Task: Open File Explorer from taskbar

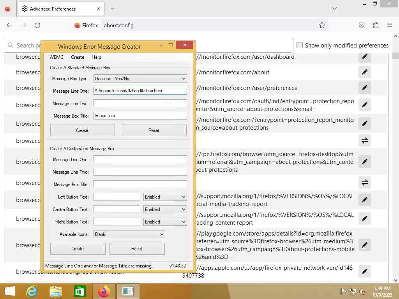Action: (x=55, y=291)
